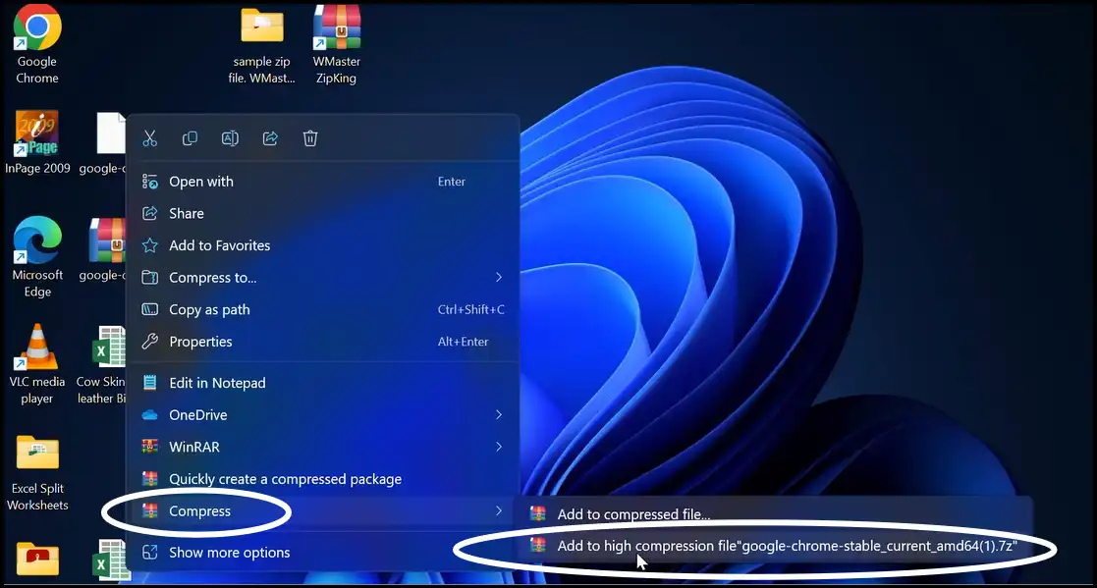
Task: Select Copy as path
Action: (x=322, y=310)
